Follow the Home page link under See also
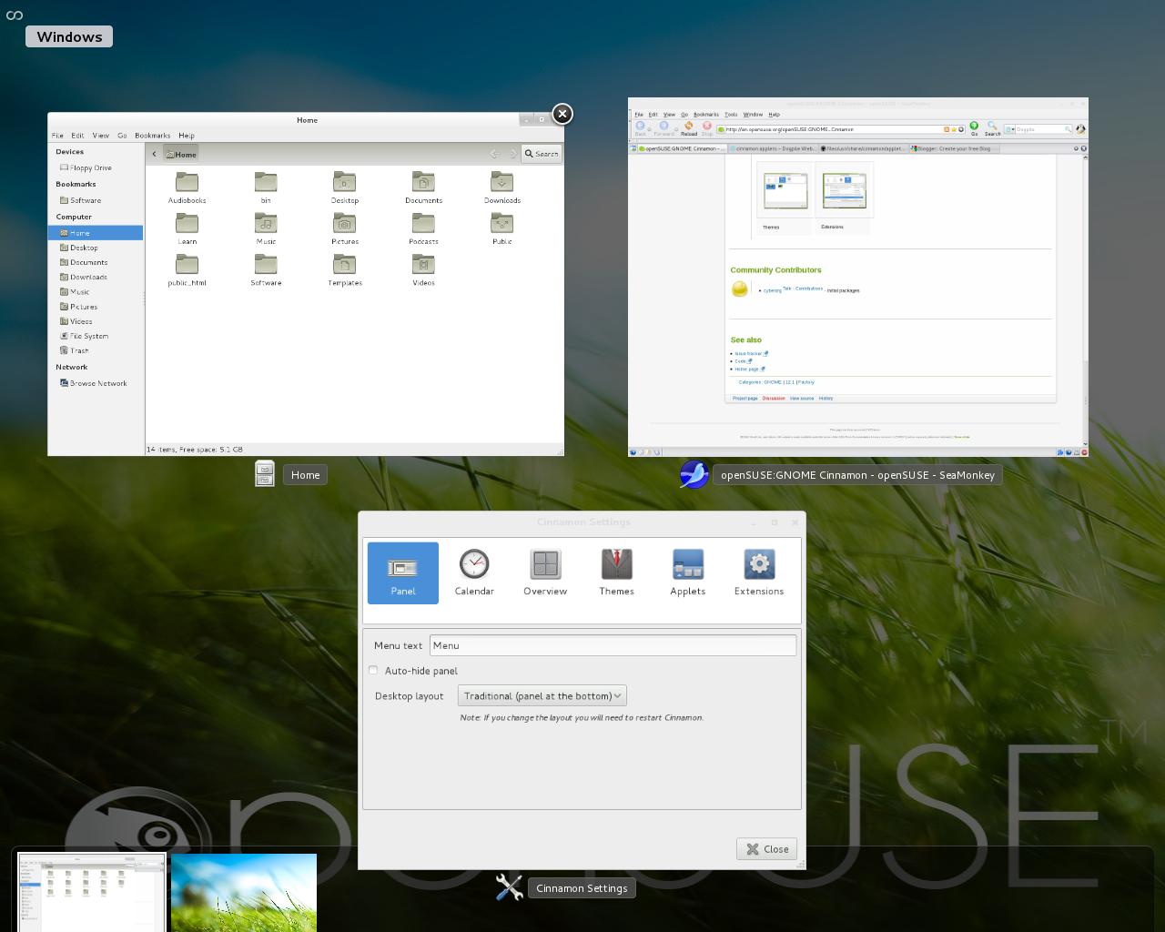 [748, 370]
